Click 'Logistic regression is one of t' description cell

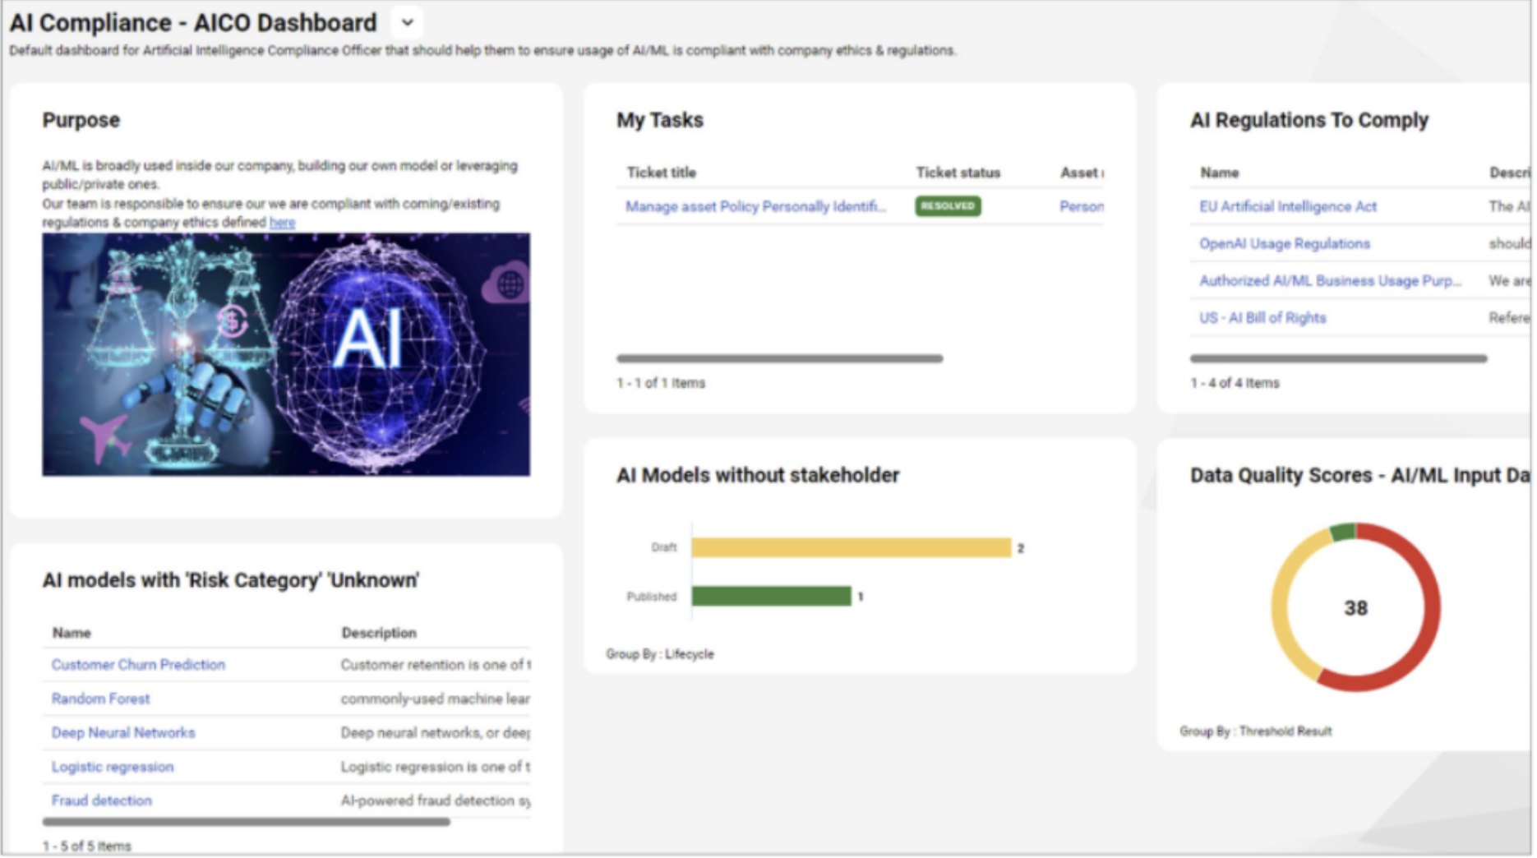pyautogui.click(x=436, y=767)
